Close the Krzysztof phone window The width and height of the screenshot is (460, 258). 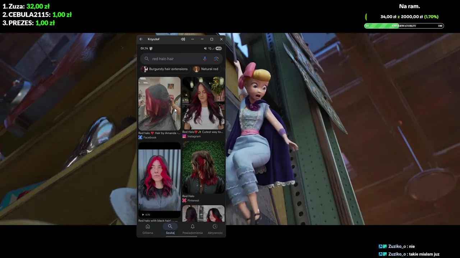[x=221, y=39]
